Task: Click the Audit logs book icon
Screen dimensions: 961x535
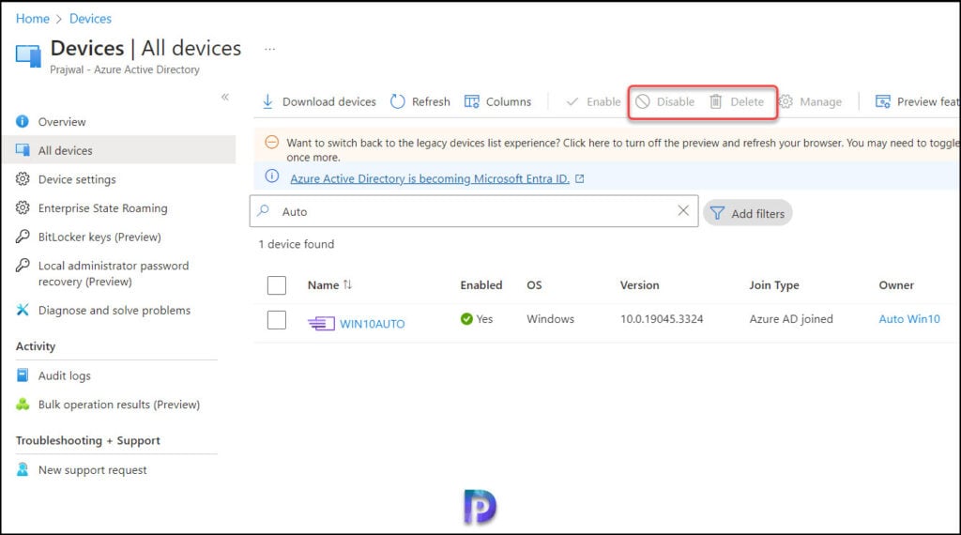Action: 23,375
